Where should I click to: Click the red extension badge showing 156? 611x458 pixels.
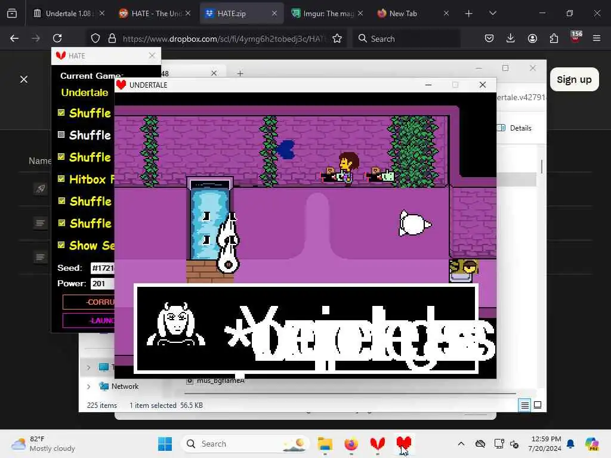[576, 36]
